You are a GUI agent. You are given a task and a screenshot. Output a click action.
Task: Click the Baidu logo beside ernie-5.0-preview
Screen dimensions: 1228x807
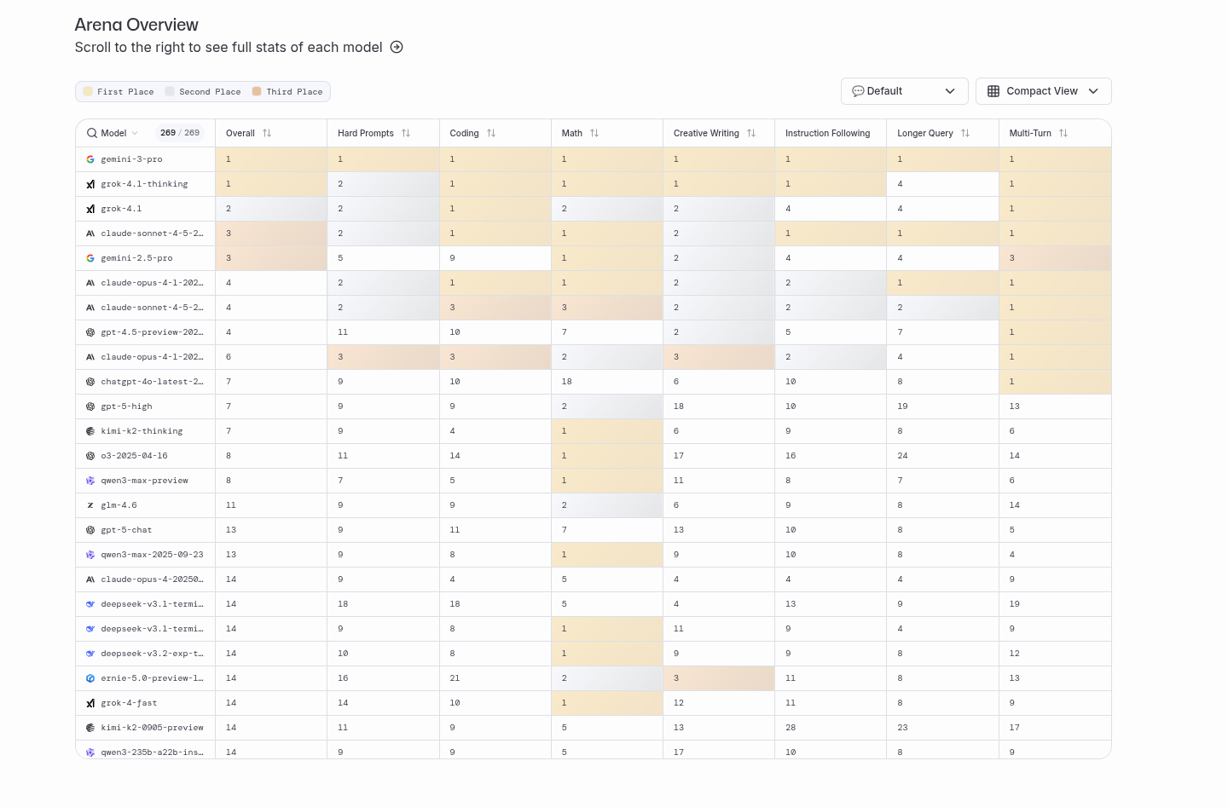[90, 678]
